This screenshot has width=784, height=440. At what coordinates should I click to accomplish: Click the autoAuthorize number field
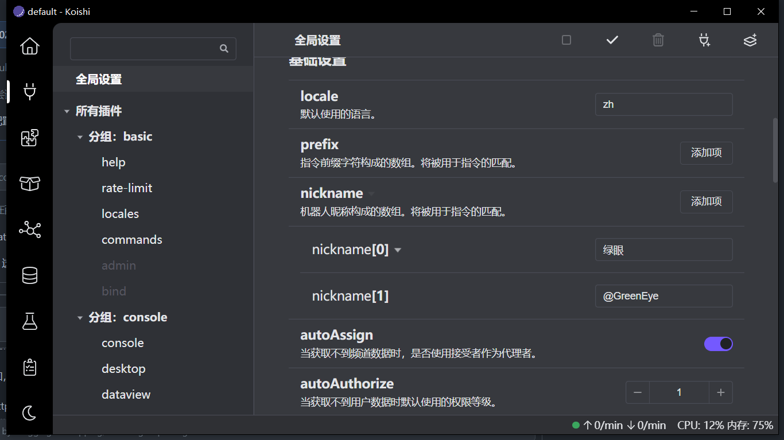tap(680, 392)
